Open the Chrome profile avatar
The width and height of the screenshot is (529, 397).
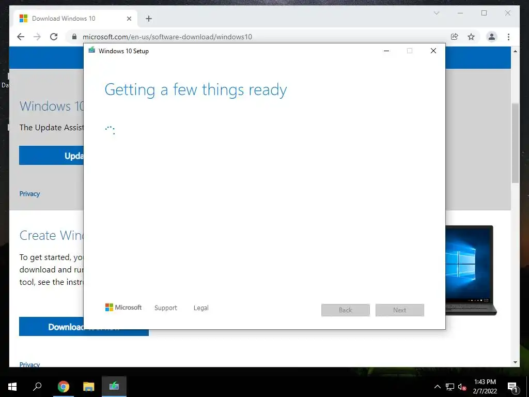(x=492, y=37)
